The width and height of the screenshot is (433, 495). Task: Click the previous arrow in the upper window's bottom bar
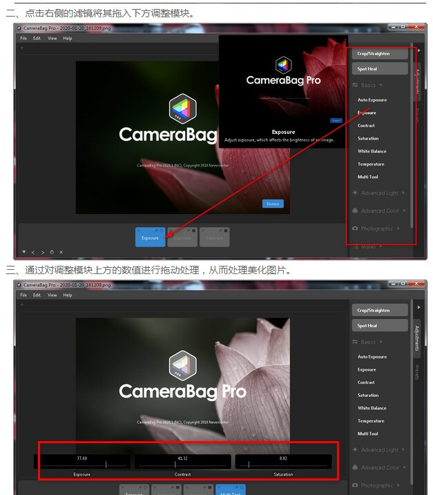pyautogui.click(x=33, y=252)
